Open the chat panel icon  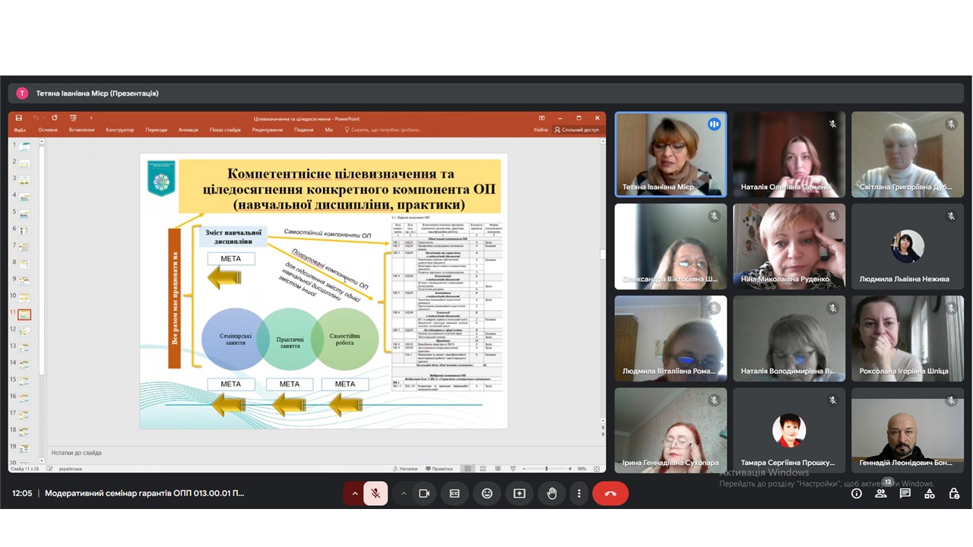(905, 493)
